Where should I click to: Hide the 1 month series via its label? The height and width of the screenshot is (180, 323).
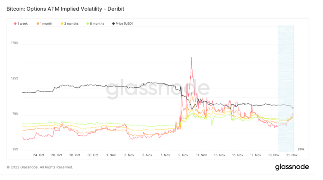[46, 24]
